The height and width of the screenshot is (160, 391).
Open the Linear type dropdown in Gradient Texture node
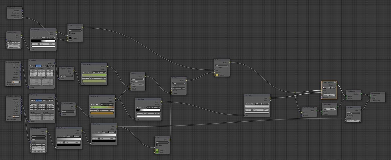pos(68,112)
